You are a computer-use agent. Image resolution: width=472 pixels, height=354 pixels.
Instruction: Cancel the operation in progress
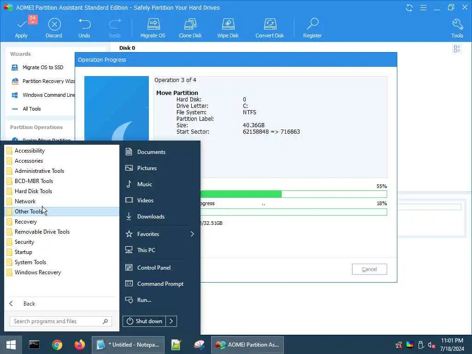tap(369, 269)
